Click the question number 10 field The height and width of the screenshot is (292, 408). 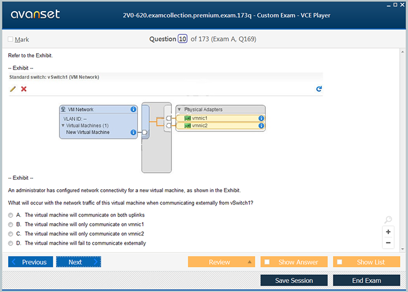[182, 39]
